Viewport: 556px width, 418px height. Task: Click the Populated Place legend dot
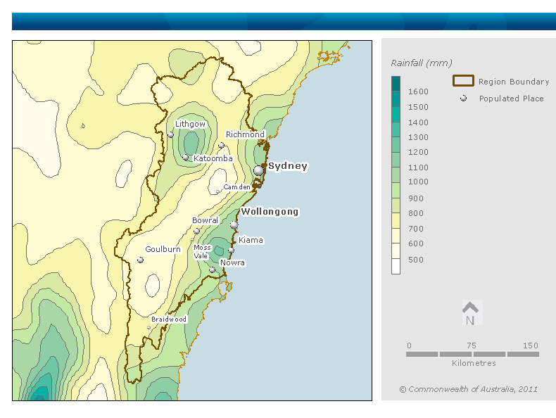tap(463, 99)
